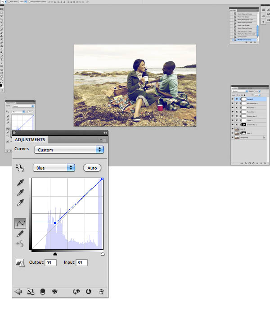Open the Adjustments panel flyout menu
Screen dimensions: 270x312
(103, 140)
